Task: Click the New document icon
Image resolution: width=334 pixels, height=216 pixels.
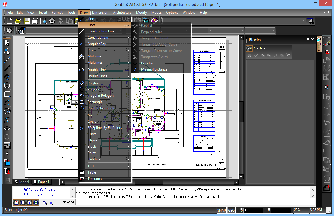Action: tap(9, 21)
